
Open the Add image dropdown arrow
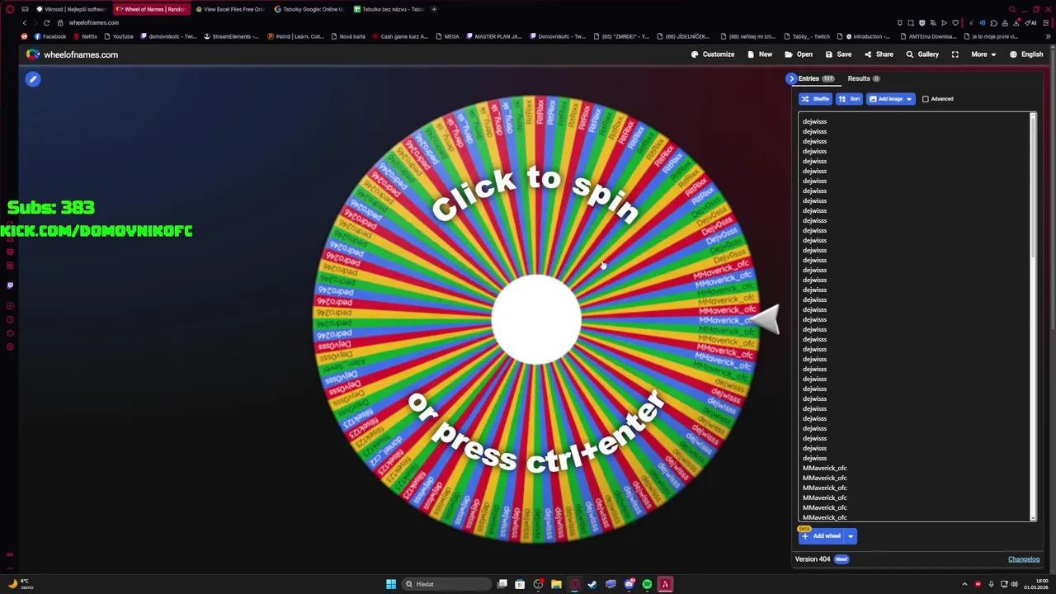point(909,99)
